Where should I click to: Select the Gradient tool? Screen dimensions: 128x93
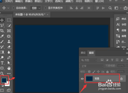click(2, 52)
